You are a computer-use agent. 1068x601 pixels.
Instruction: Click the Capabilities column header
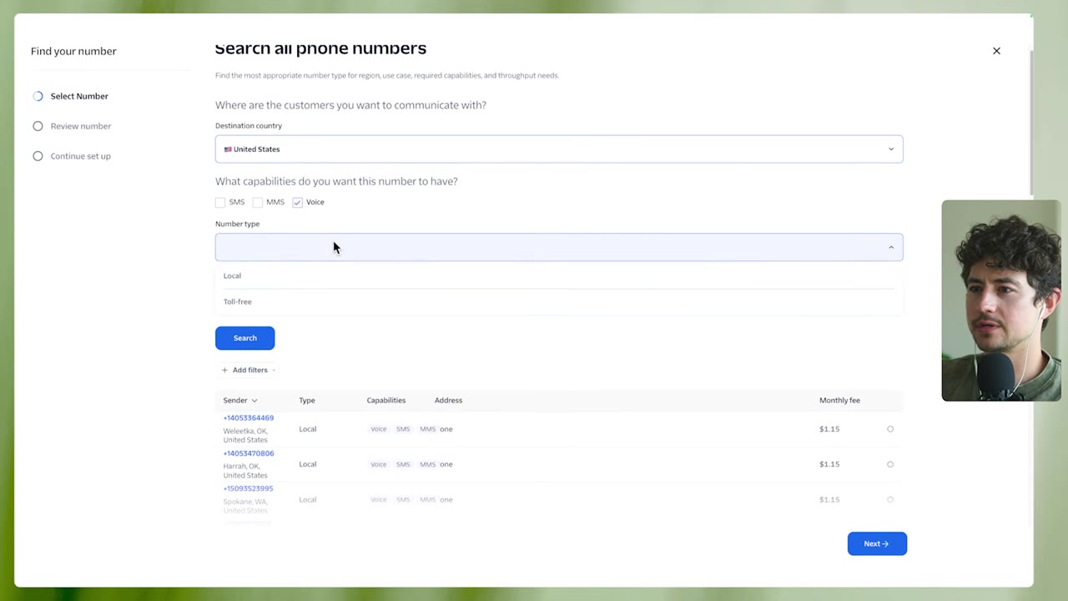386,400
